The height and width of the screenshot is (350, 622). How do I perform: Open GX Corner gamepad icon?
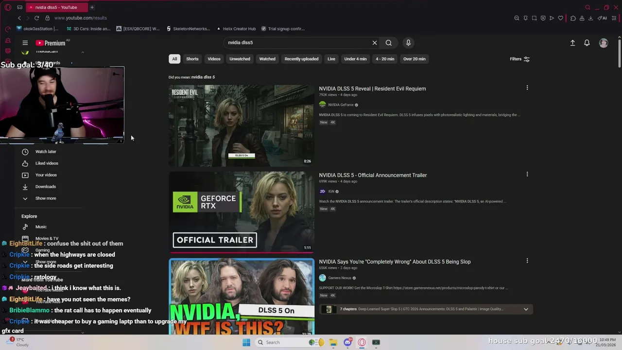point(19,7)
